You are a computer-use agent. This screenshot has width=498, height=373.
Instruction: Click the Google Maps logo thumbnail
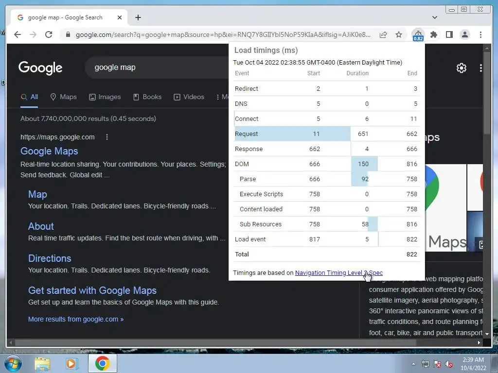(x=446, y=208)
